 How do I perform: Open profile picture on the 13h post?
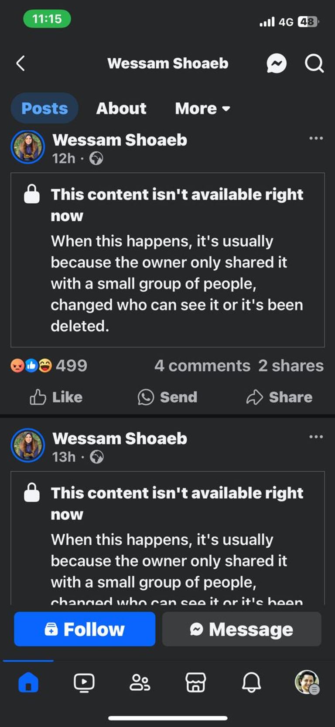[28, 445]
